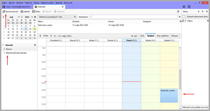Add a new calendar with plus icon
210x111 pixels.
pyautogui.click(x=35, y=45)
